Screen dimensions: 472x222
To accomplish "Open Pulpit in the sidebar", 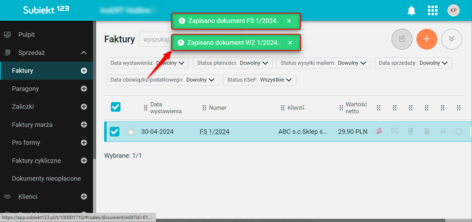I will [x=26, y=35].
